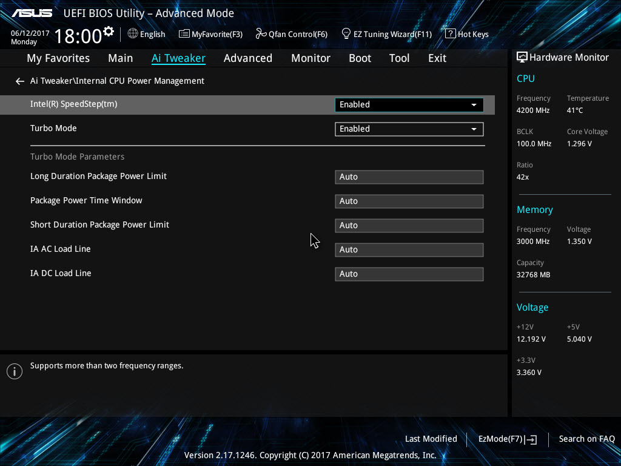
Task: Click the 100.0 MHz BCLK value
Action: [x=534, y=144]
